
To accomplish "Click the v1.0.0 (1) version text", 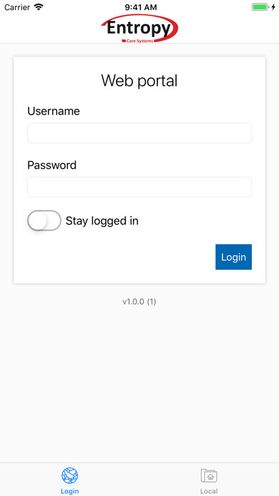I will (x=139, y=301).
